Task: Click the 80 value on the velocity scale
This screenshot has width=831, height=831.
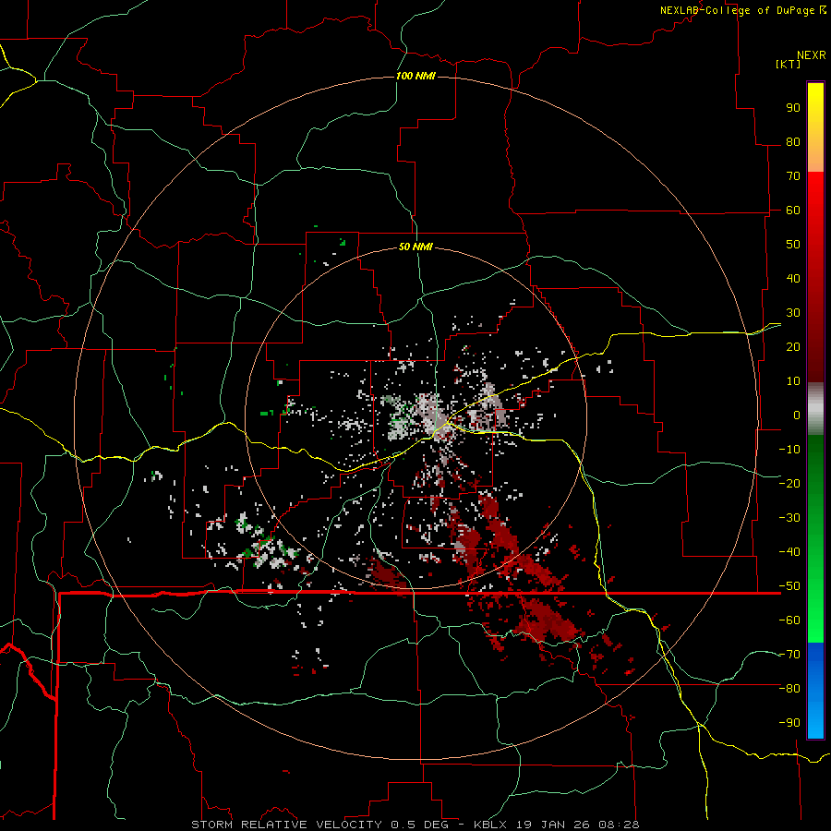Action: pyautogui.click(x=793, y=141)
